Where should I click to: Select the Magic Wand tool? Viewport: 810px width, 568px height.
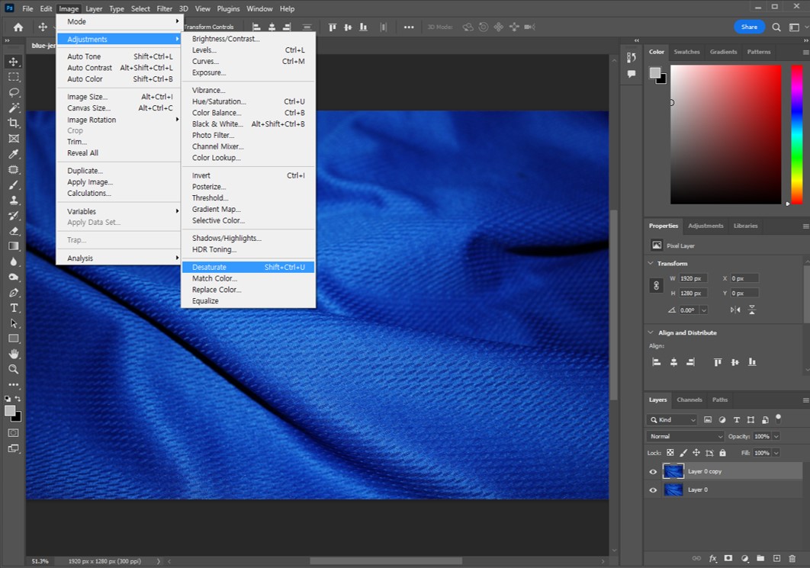[14, 108]
